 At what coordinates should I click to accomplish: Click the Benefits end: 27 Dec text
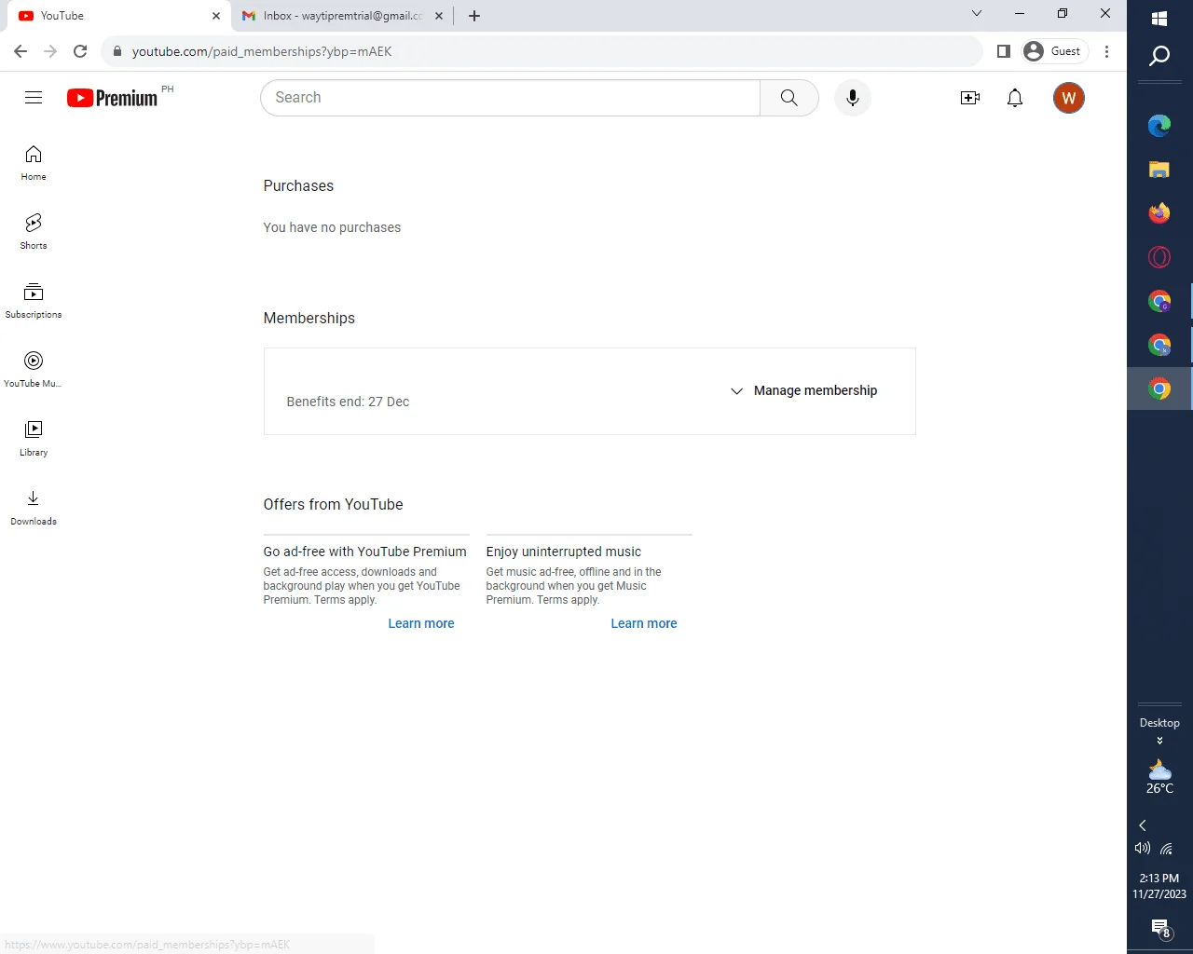(x=348, y=402)
